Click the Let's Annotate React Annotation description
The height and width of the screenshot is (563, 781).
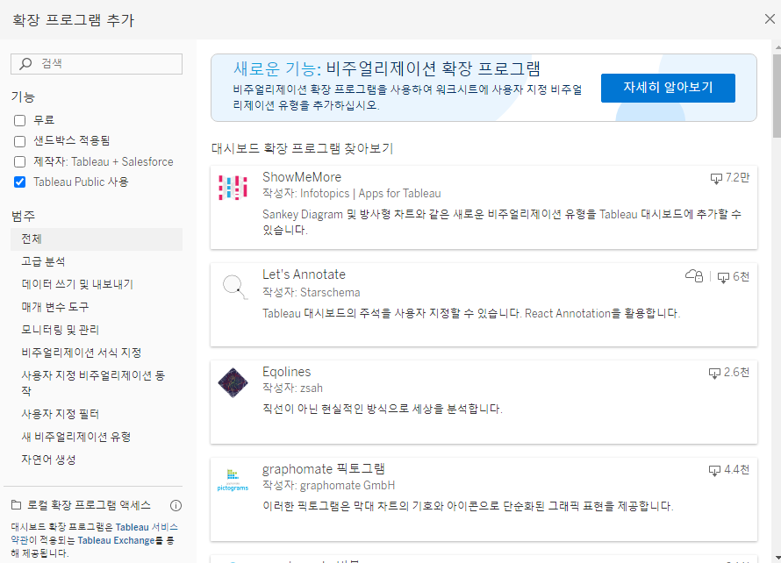[x=471, y=314]
